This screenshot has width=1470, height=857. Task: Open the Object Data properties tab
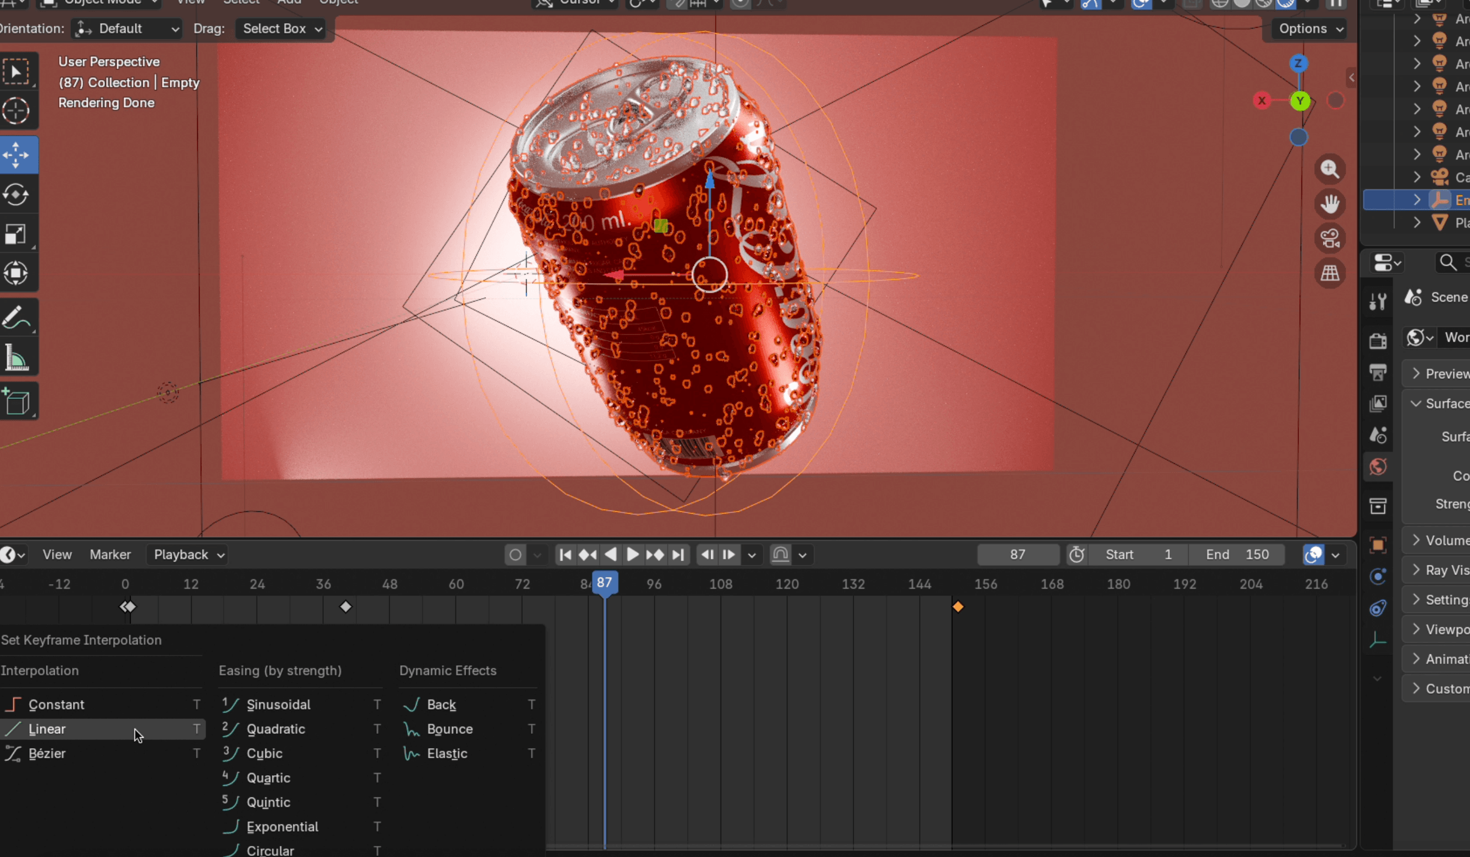1378,639
